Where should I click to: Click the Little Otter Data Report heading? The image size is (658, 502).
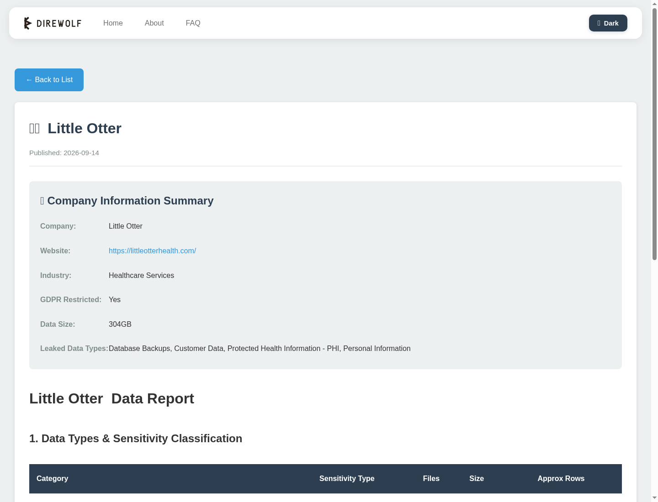coord(111,398)
